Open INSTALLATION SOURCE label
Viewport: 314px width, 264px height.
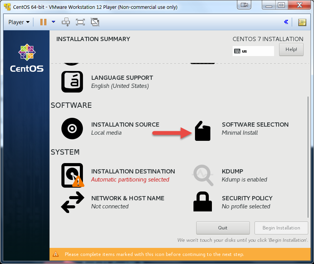point(125,124)
